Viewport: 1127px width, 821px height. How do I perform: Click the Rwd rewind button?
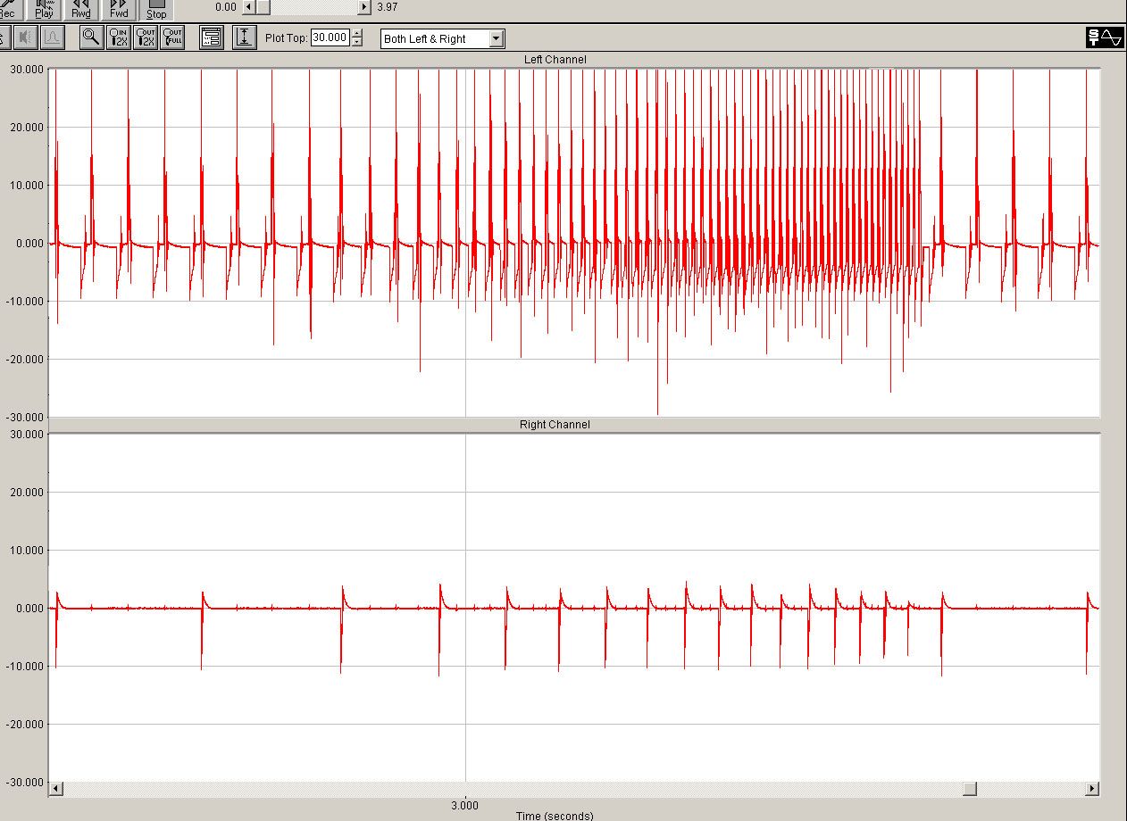(81, 9)
